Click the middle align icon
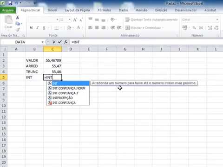The width and height of the screenshot is (223, 167). (97, 19)
